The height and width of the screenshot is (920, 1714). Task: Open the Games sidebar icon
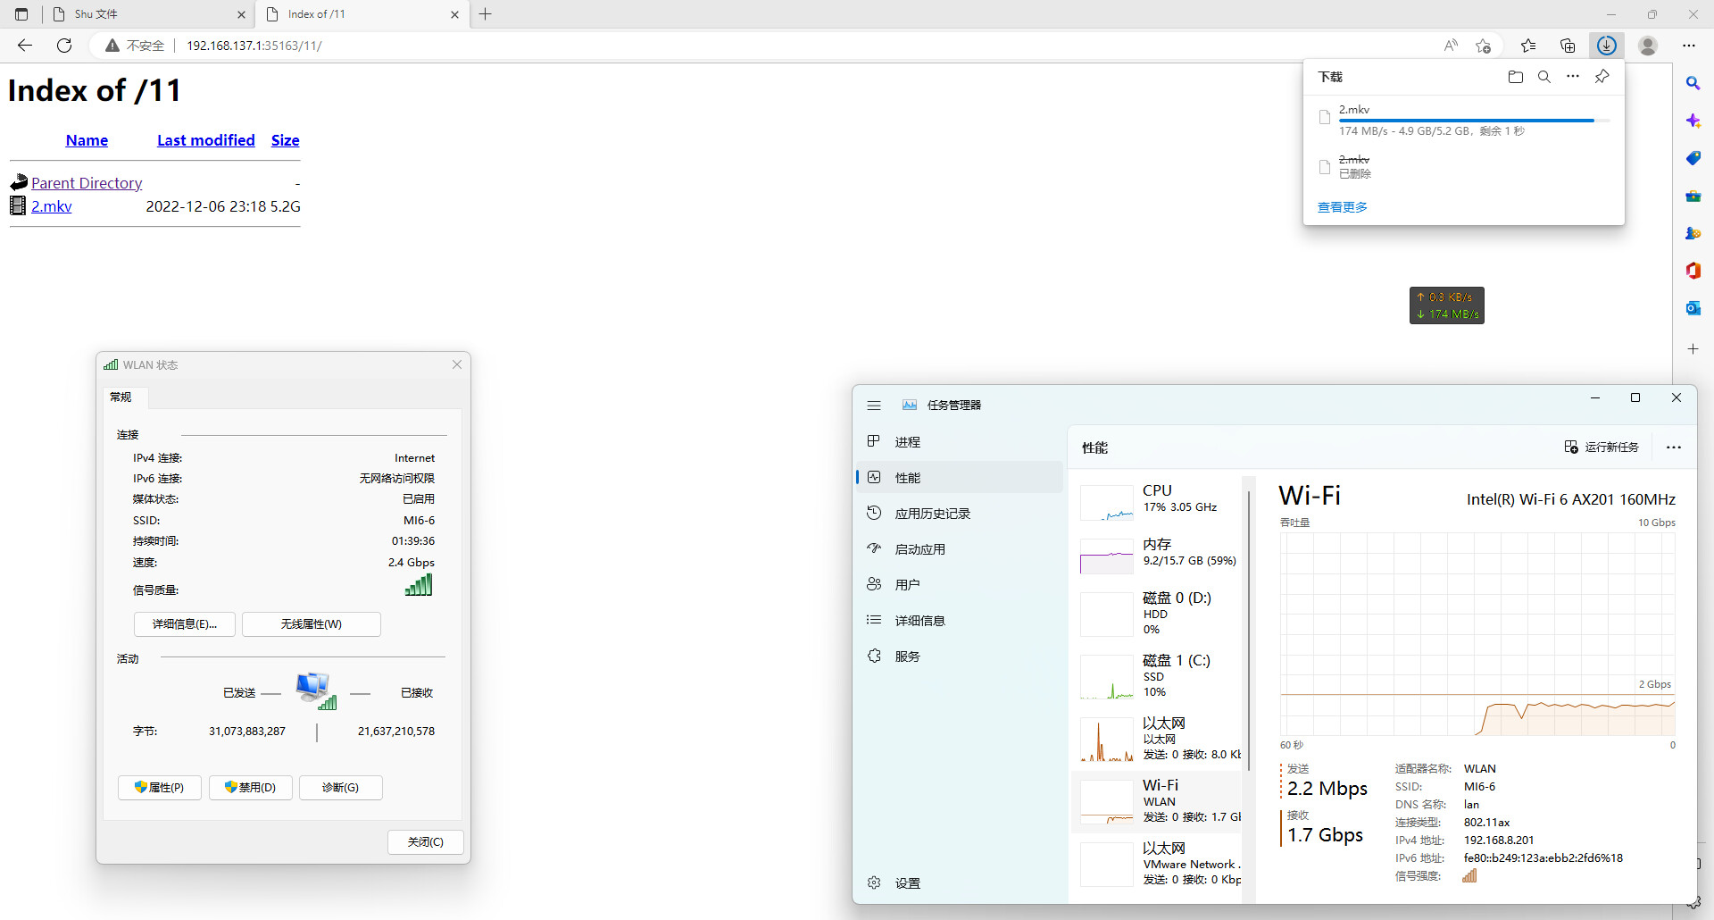(1693, 233)
